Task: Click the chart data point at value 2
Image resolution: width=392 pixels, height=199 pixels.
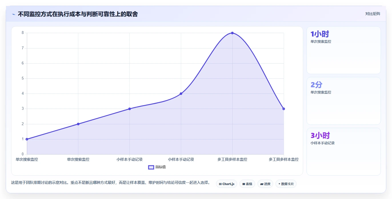Action: point(78,124)
